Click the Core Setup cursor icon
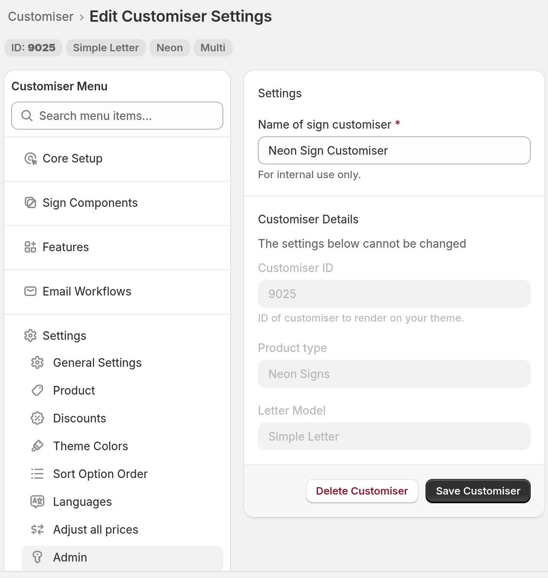The height and width of the screenshot is (578, 548). 30,159
